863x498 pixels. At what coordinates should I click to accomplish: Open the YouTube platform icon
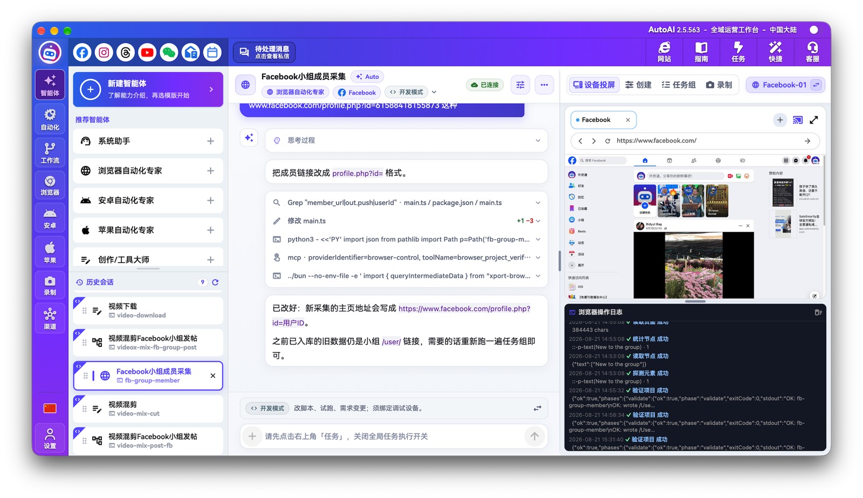click(147, 52)
